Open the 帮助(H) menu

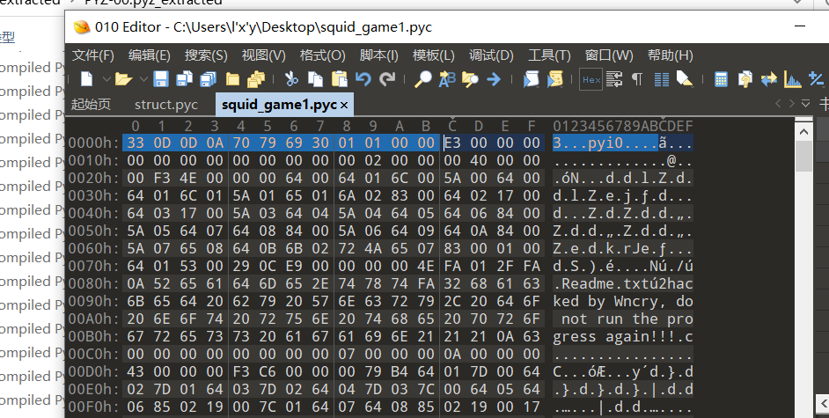[671, 55]
